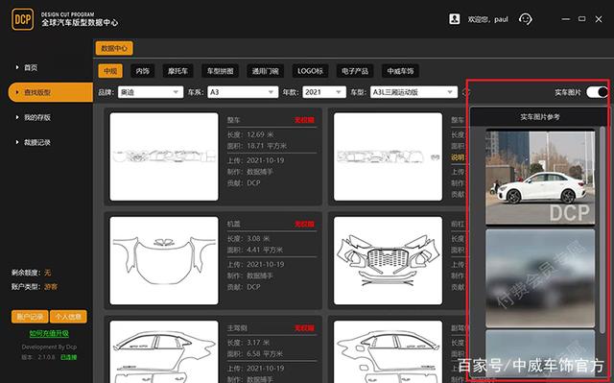Click the arrow marker beside 首页
This screenshot has width=614, height=383.
(17, 67)
